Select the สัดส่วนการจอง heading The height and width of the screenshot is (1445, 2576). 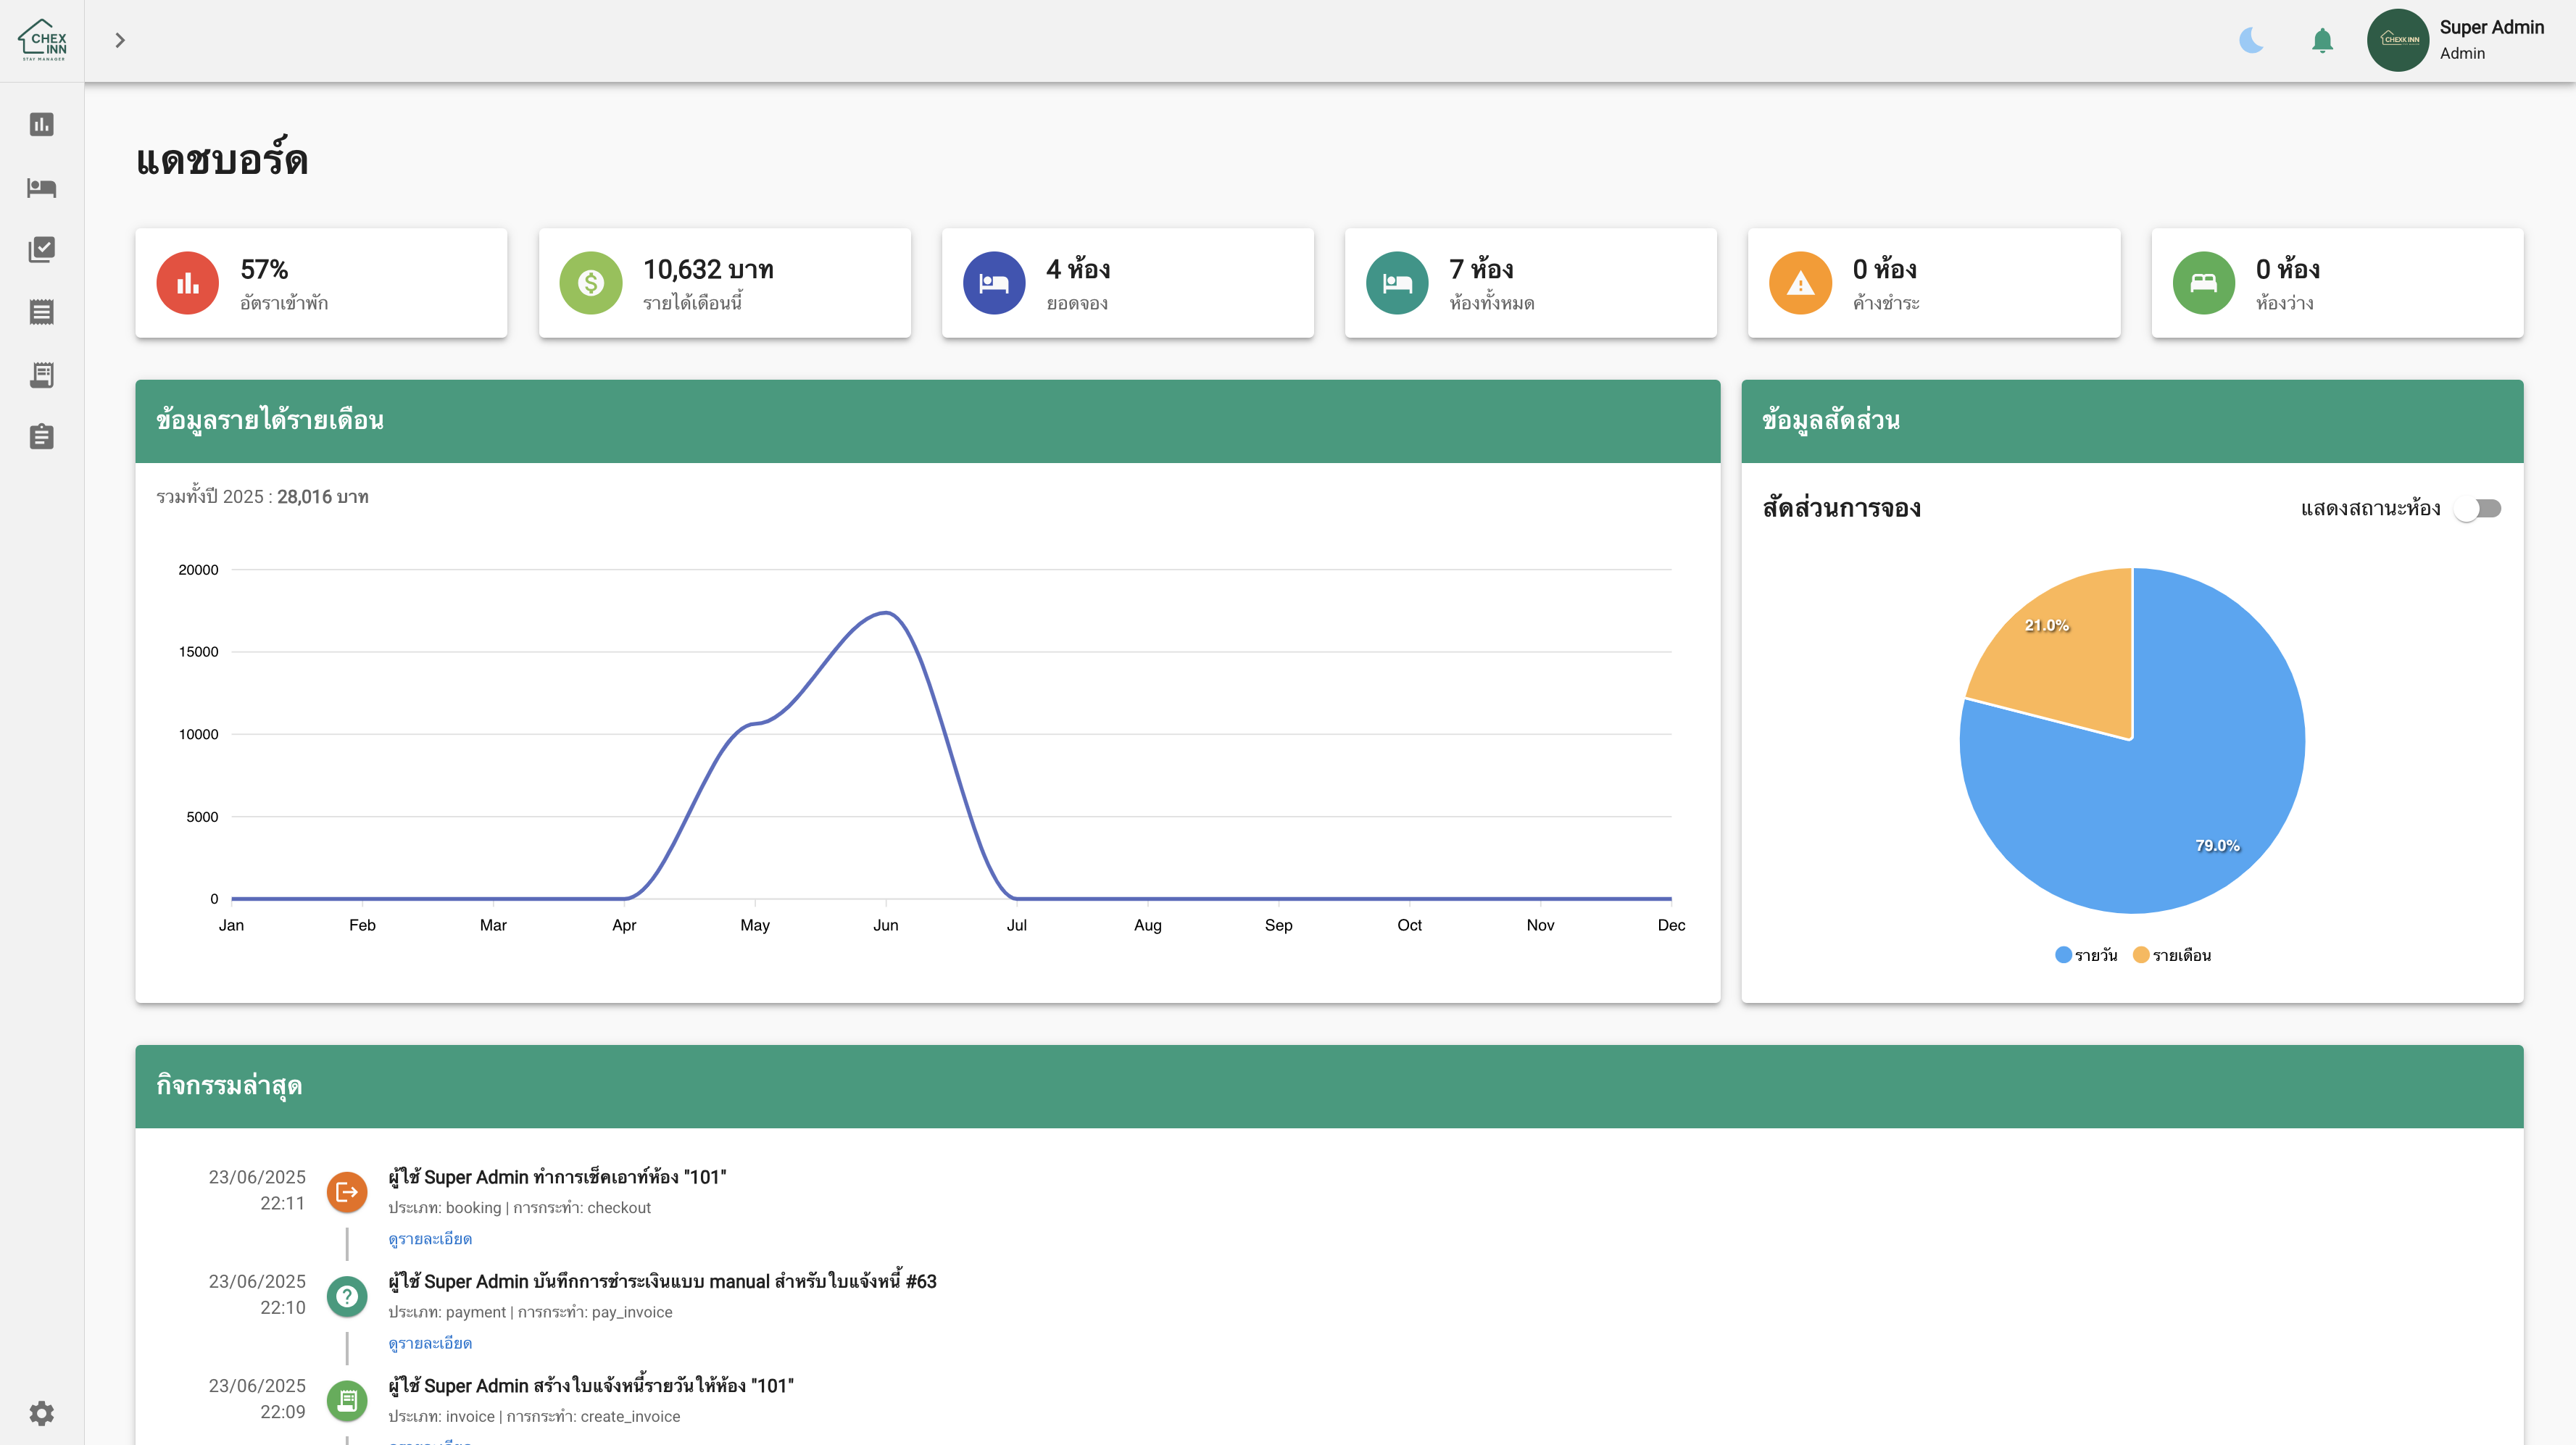(x=1841, y=508)
